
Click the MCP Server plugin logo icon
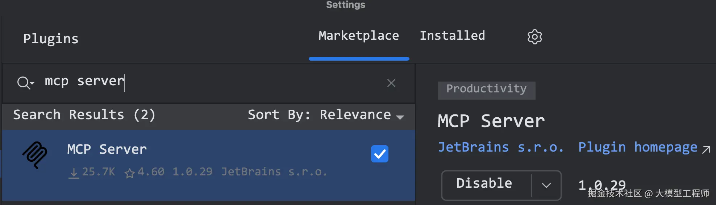35,155
